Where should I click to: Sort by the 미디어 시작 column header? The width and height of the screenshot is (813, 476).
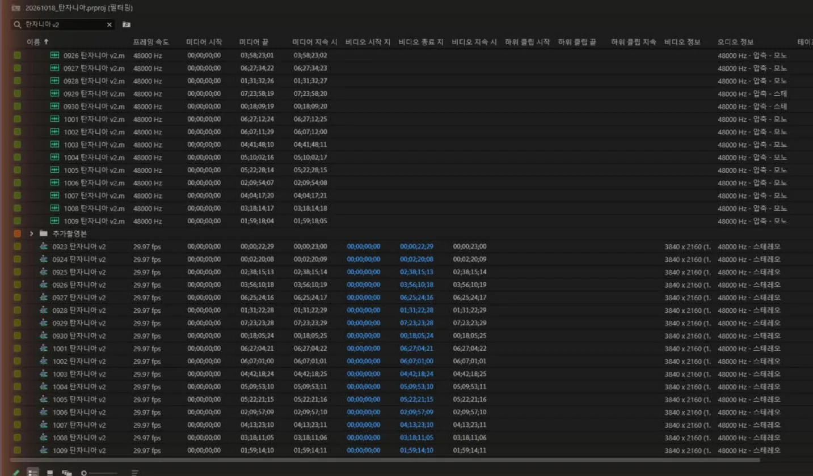[204, 42]
